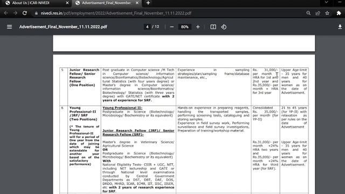Screen dimensions: 345x194
Task: Go back to previous page
Action: (x=6, y=13)
